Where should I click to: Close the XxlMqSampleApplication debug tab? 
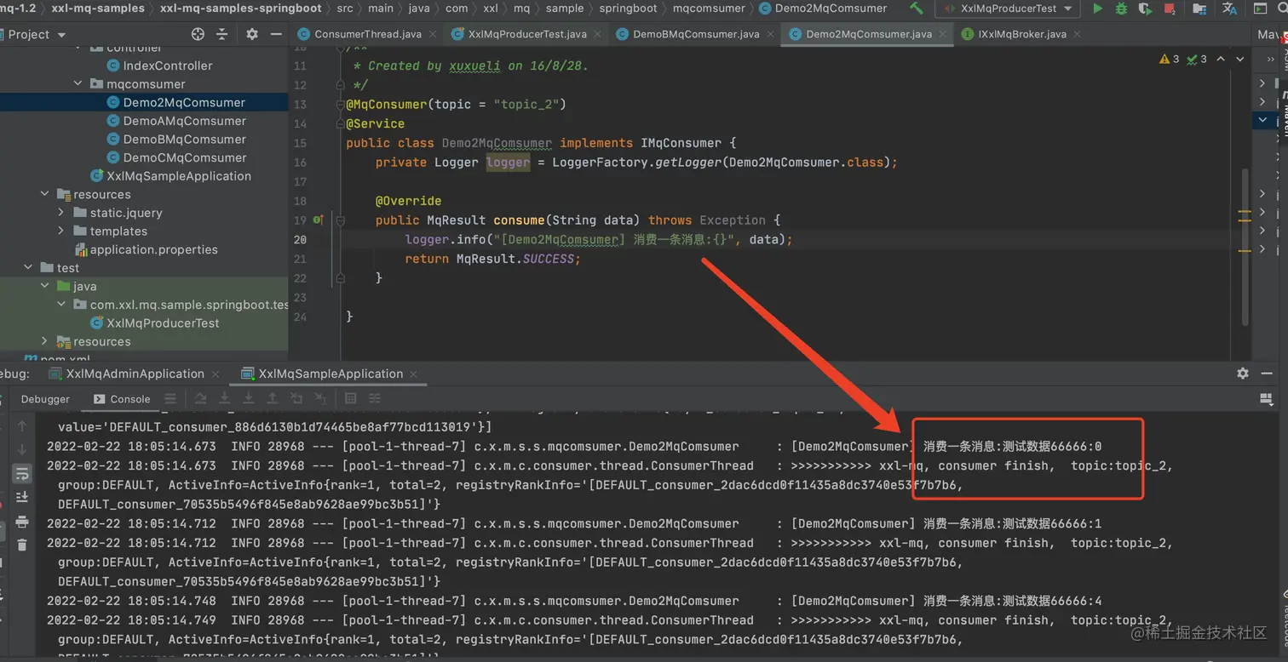414,374
